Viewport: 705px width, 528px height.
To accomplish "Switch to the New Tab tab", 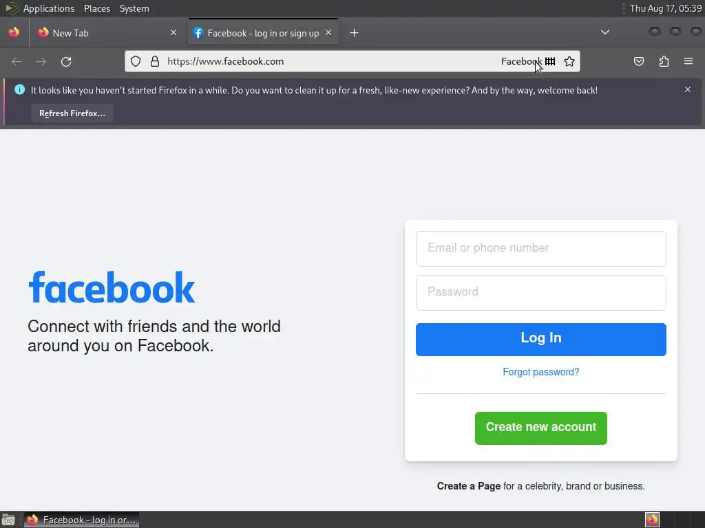I will point(107,33).
